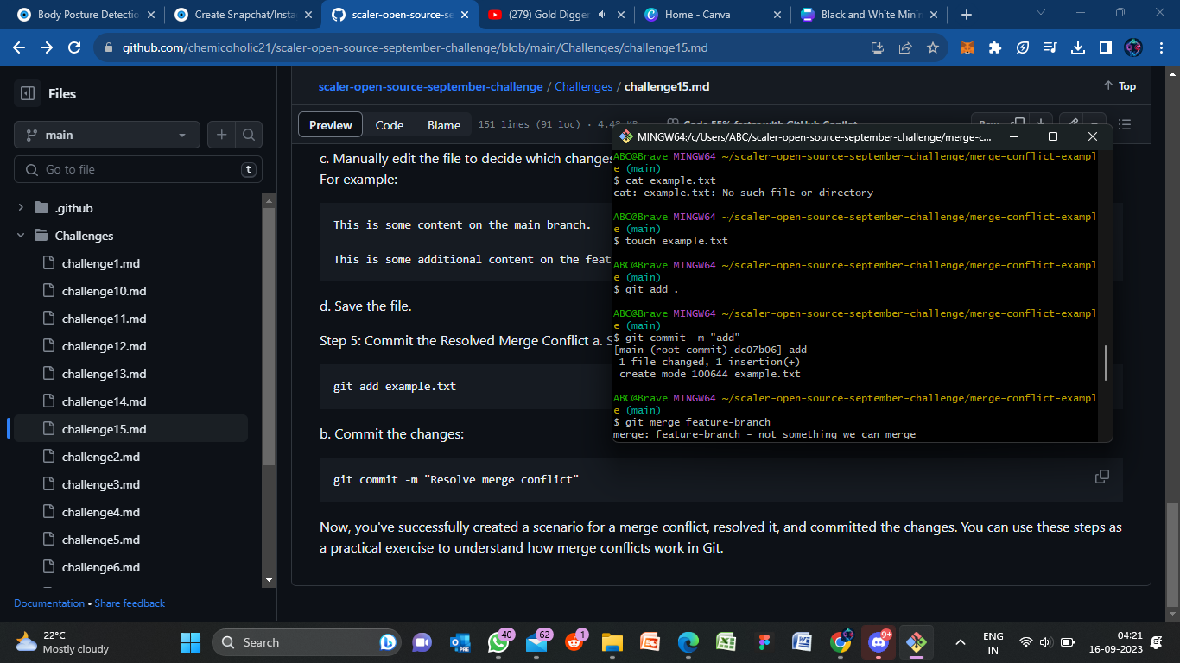This screenshot has height=663, width=1180.
Task: Switch to the Blame tab
Action: pos(443,124)
